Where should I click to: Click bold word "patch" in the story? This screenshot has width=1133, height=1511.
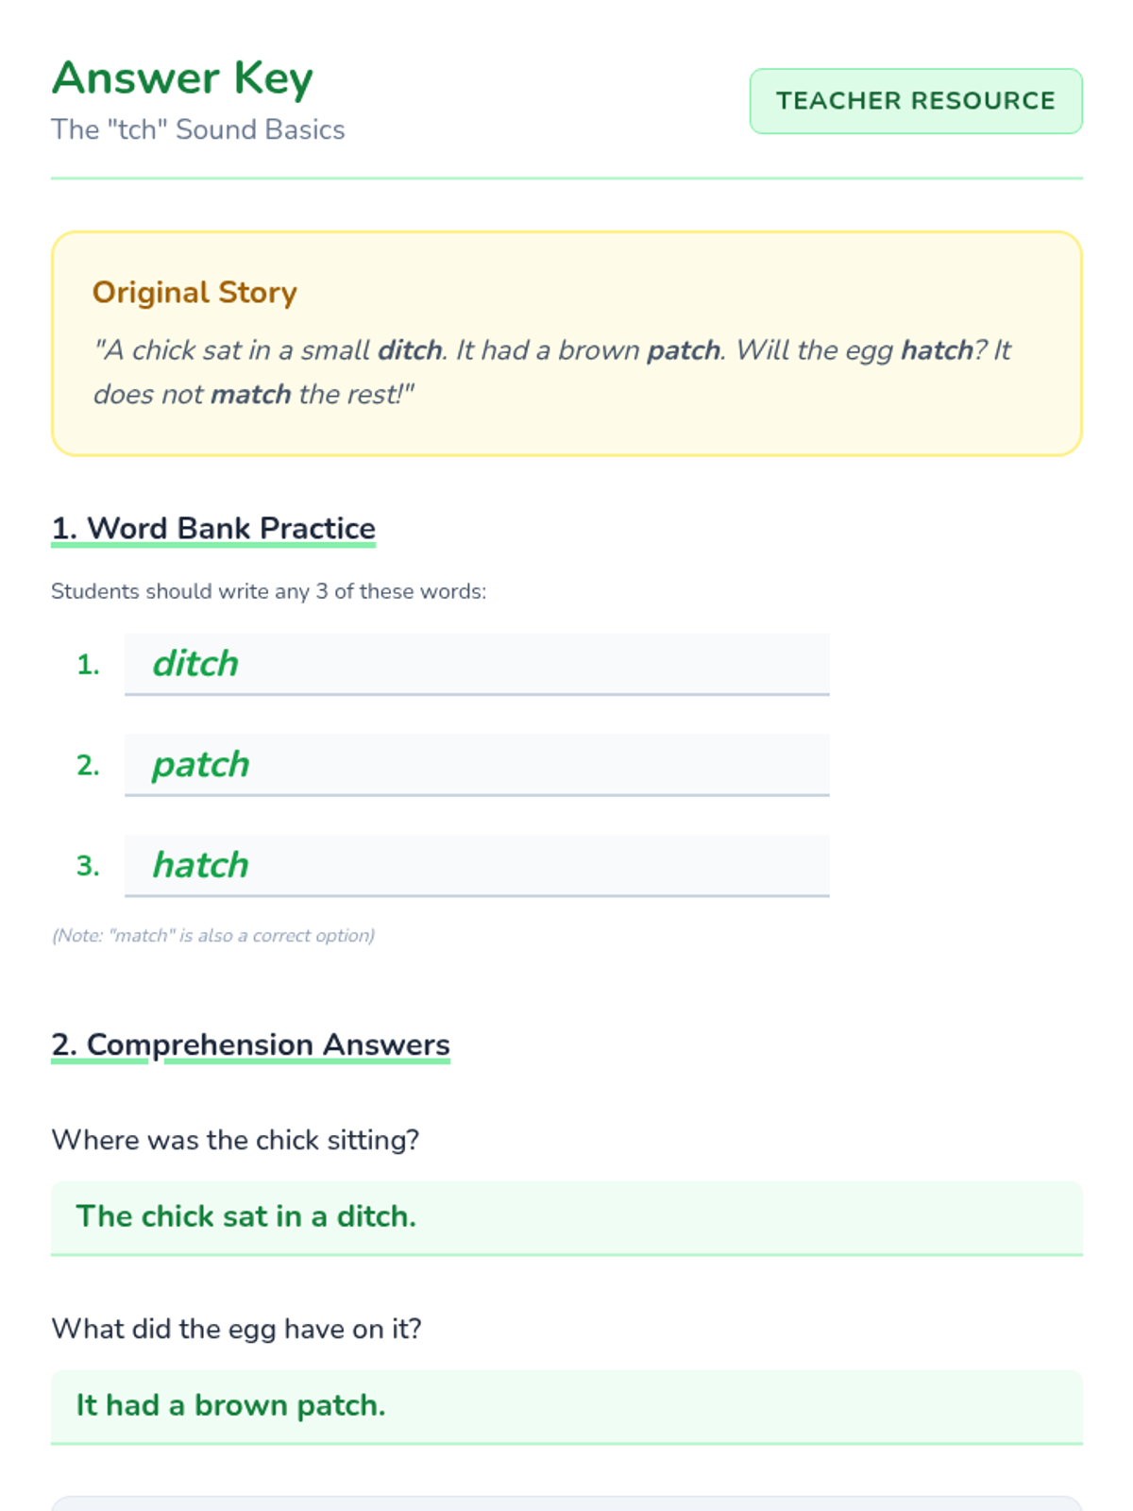click(684, 350)
